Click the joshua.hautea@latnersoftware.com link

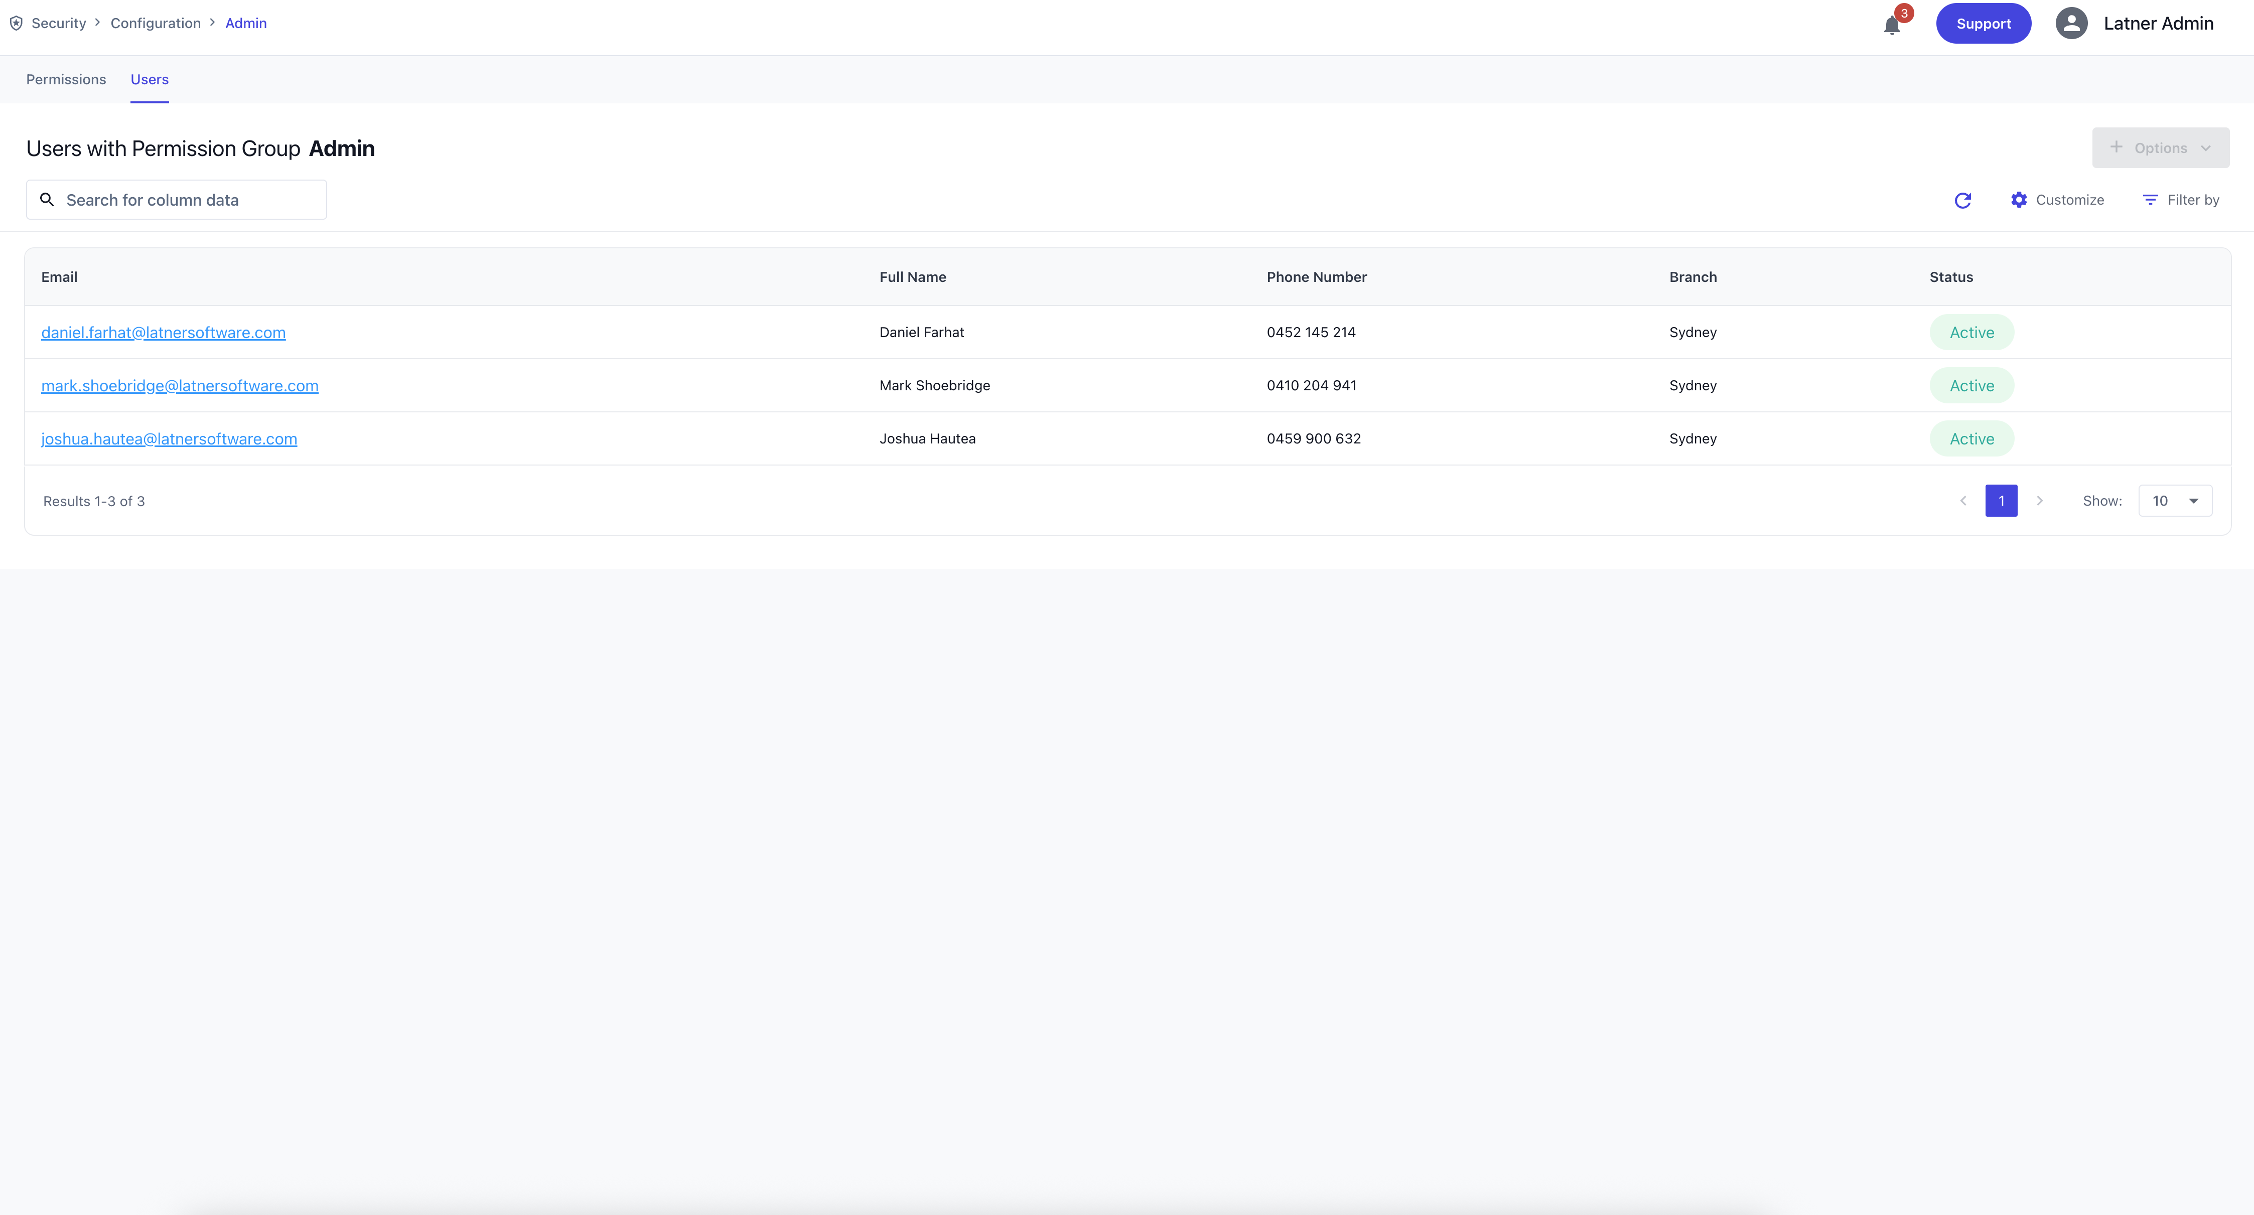pyautogui.click(x=169, y=439)
